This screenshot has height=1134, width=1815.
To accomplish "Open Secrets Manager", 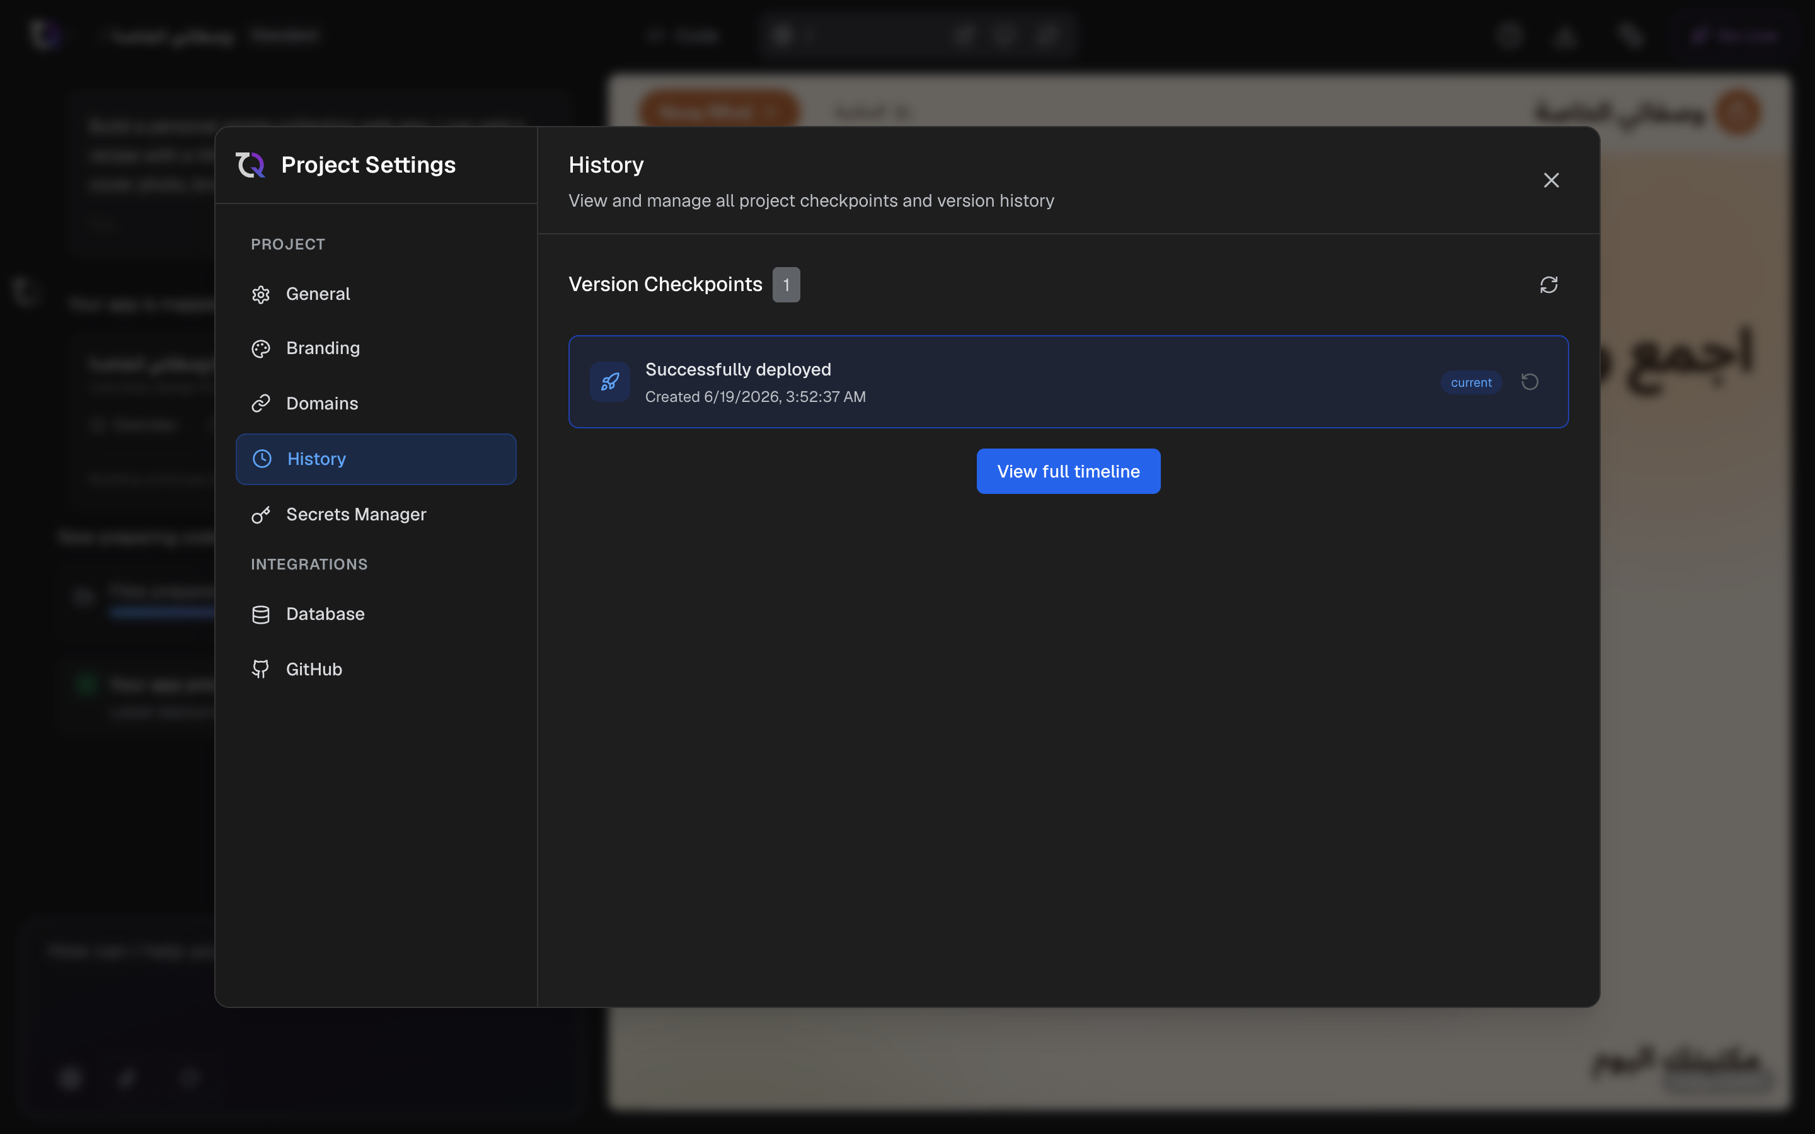I will (x=376, y=515).
